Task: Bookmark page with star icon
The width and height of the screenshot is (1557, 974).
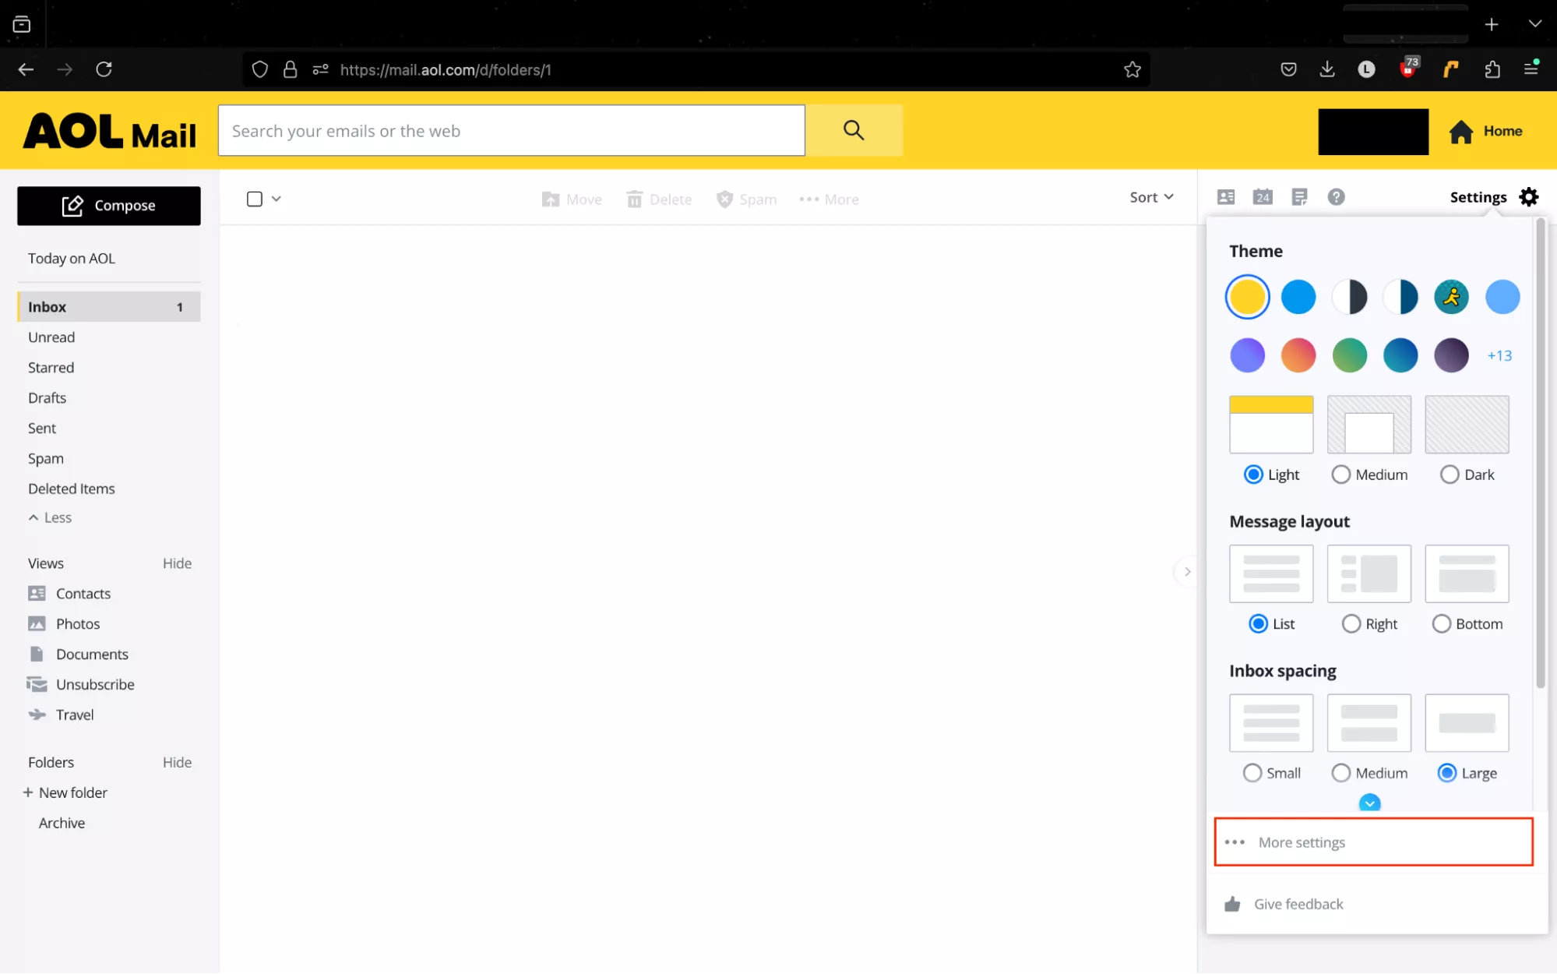Action: (x=1132, y=69)
